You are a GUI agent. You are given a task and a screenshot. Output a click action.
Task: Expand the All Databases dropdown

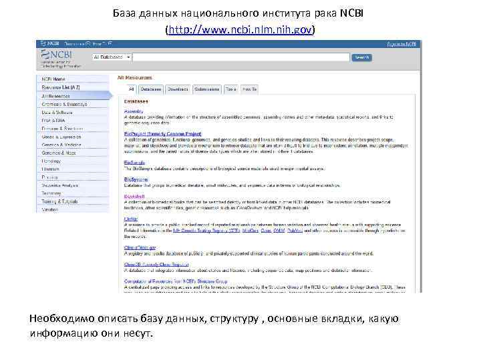pyautogui.click(x=112, y=57)
